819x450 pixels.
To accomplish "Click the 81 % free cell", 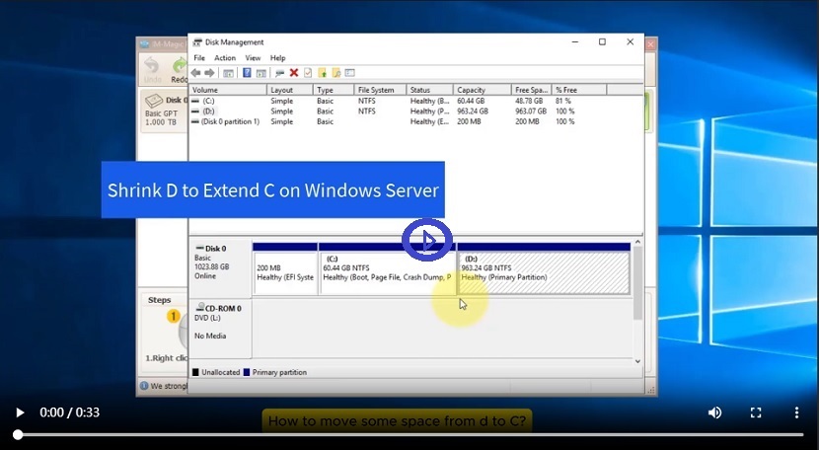I will pos(563,101).
